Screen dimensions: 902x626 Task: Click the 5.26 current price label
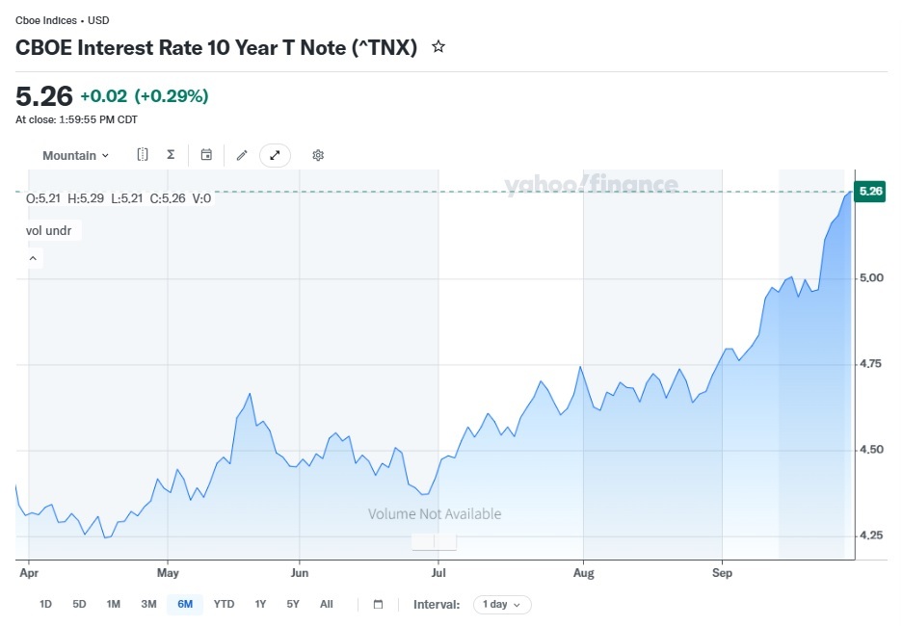tap(870, 192)
